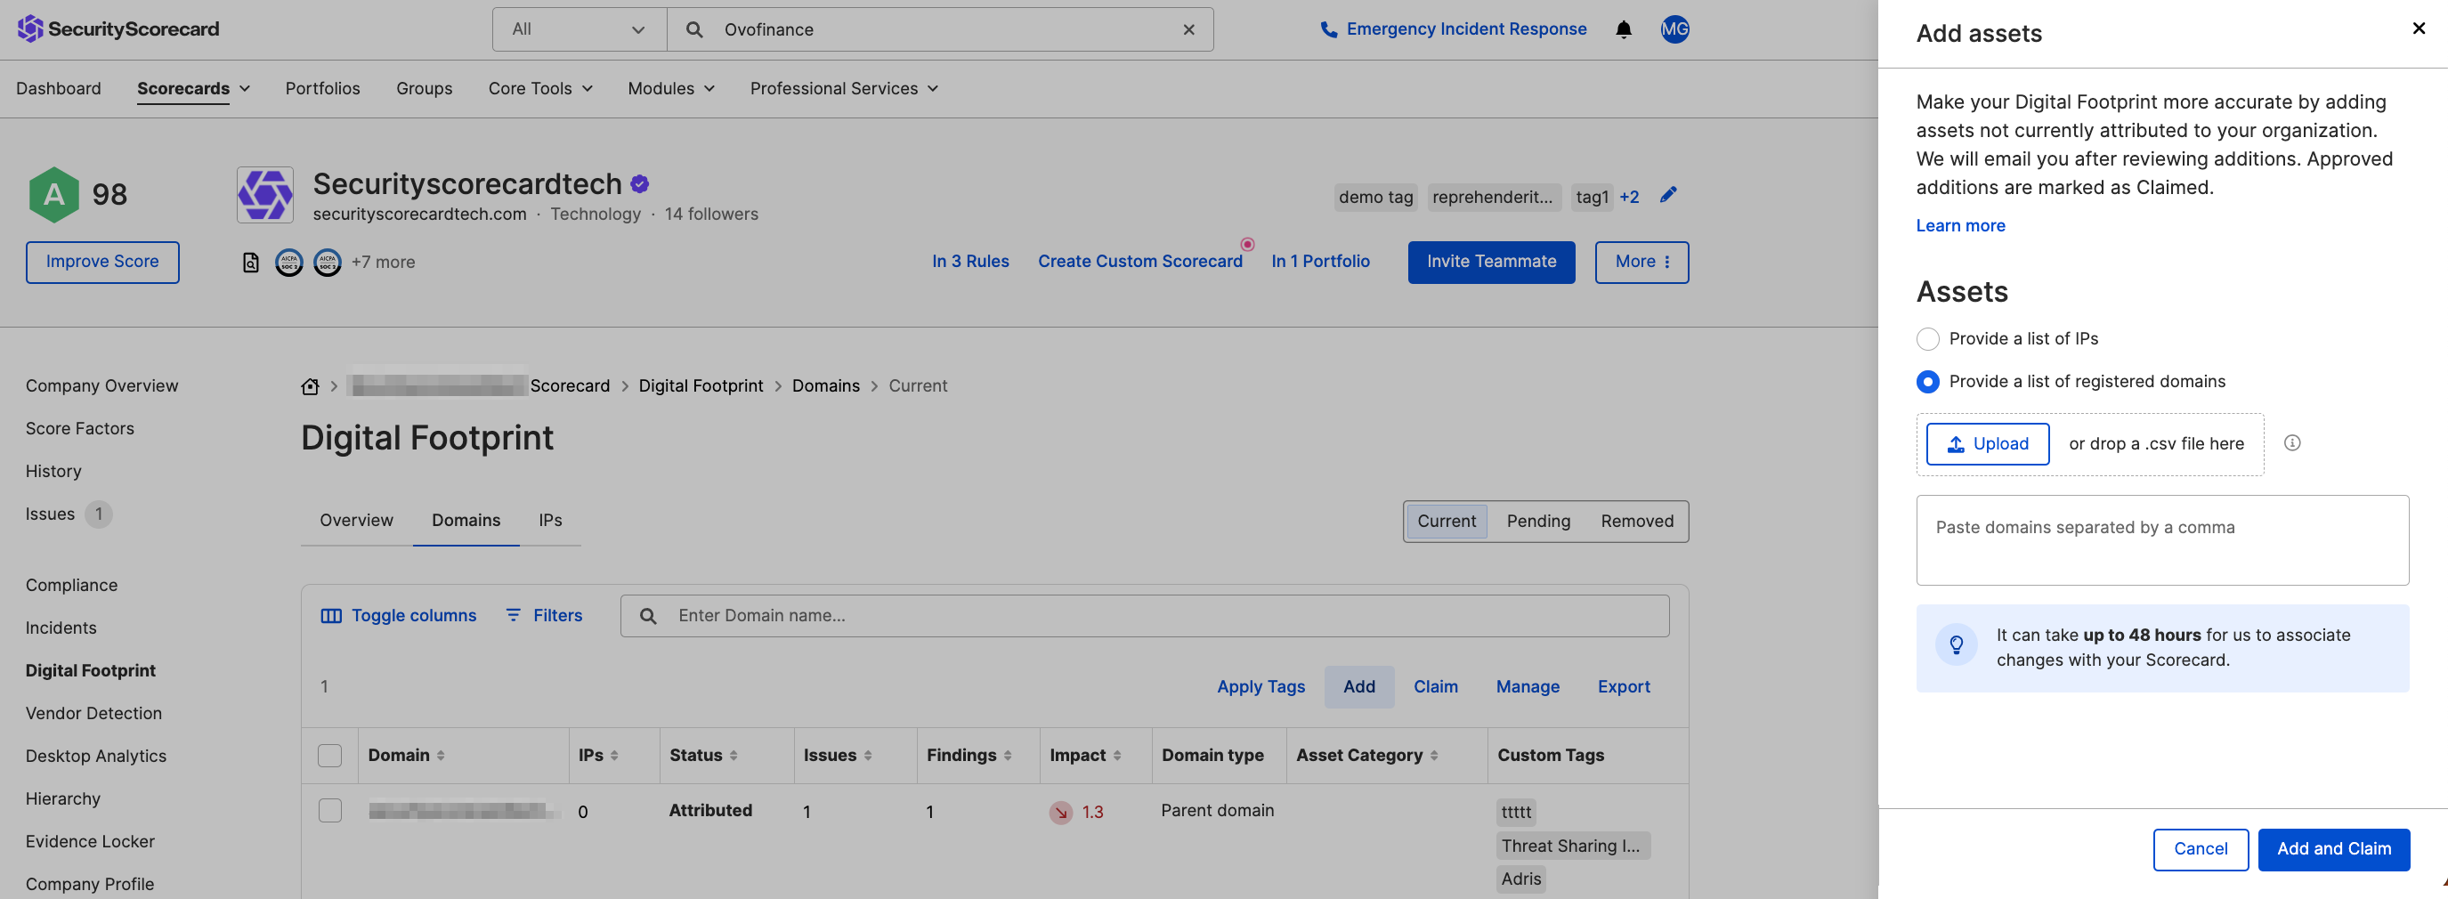Click the paste domains text area
Screen dimensions: 2448x899
(2162, 539)
